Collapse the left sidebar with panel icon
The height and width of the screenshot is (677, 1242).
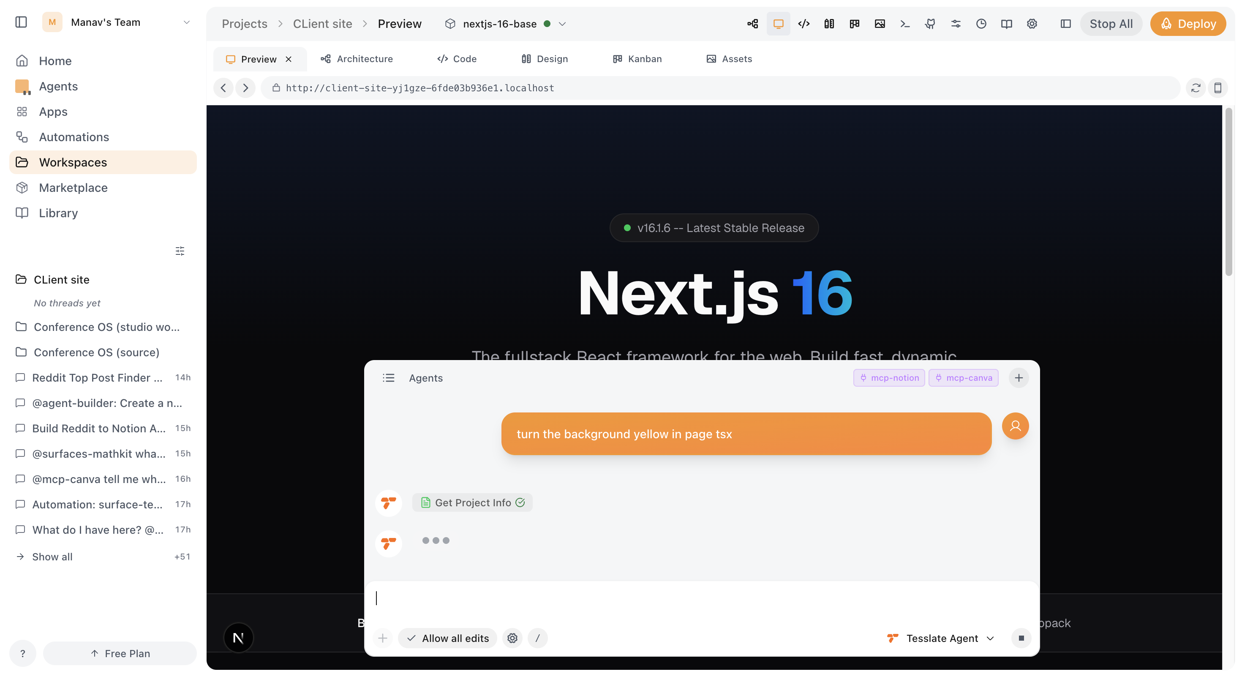[21, 22]
